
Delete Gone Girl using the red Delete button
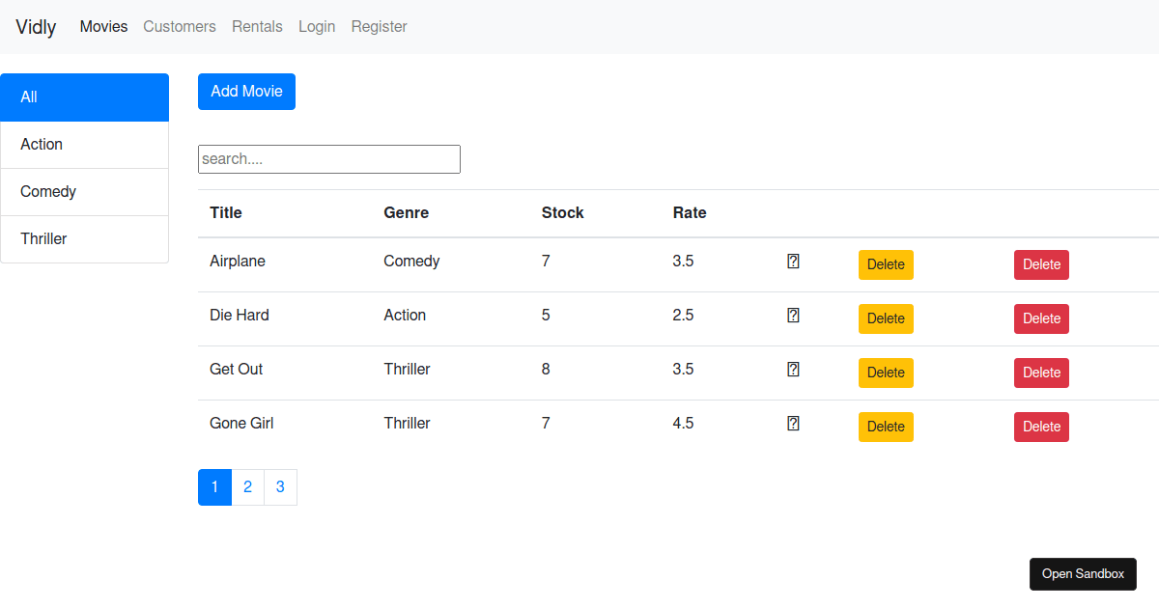point(1041,427)
